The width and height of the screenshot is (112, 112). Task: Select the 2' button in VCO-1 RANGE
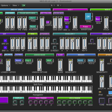coord(51,102)
